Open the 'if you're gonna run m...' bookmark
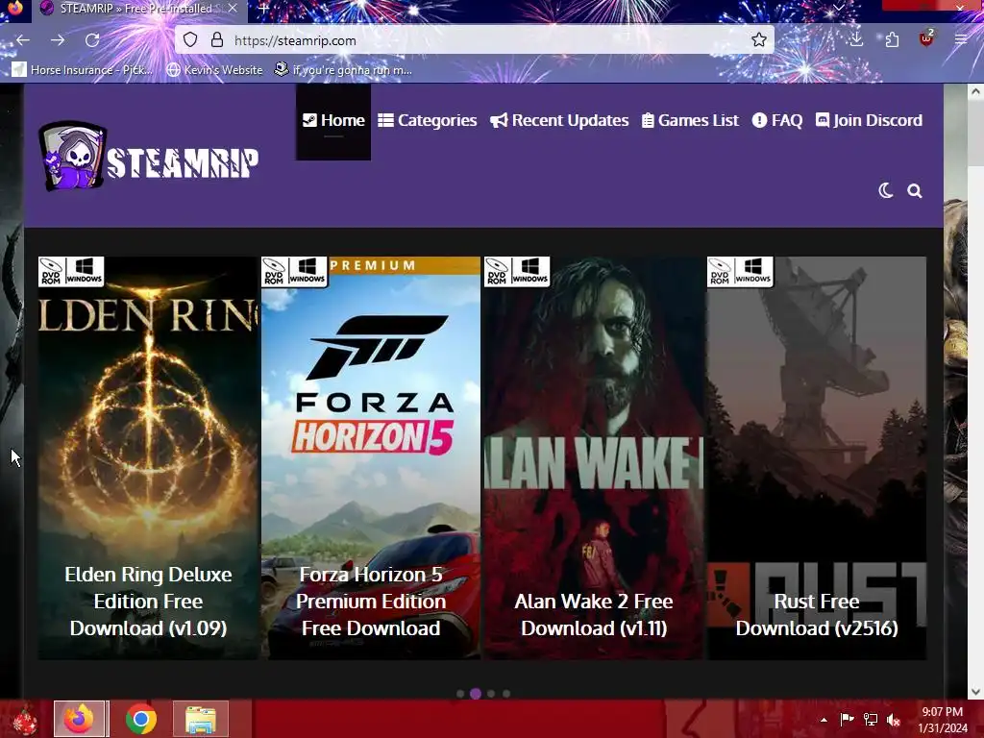 pos(343,69)
